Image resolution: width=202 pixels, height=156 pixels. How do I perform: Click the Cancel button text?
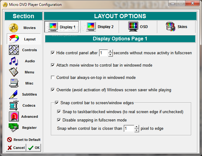pos(19,148)
